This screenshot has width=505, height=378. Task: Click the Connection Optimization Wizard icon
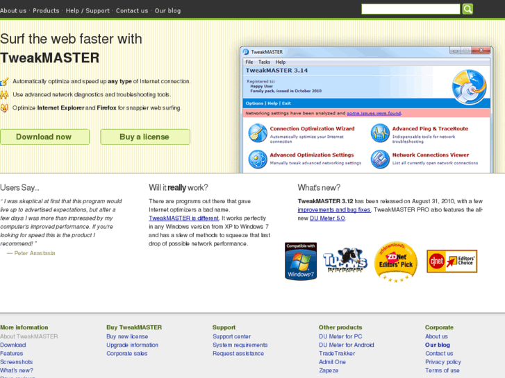pyautogui.click(x=258, y=133)
